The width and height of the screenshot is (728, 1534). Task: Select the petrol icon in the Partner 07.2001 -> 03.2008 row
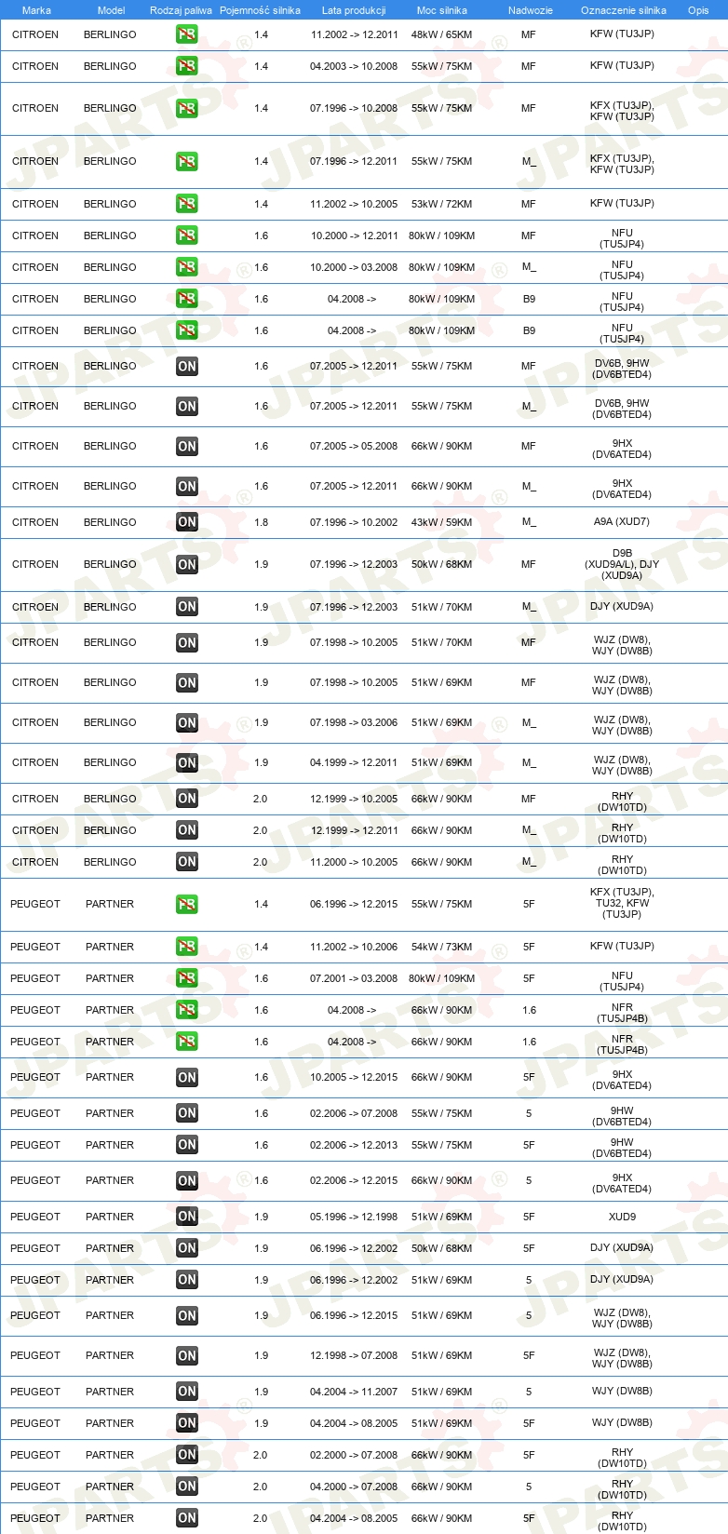click(x=187, y=978)
